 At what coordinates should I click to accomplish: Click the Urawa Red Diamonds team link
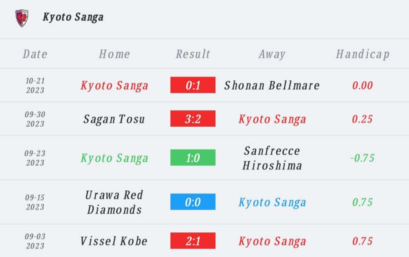click(x=114, y=202)
